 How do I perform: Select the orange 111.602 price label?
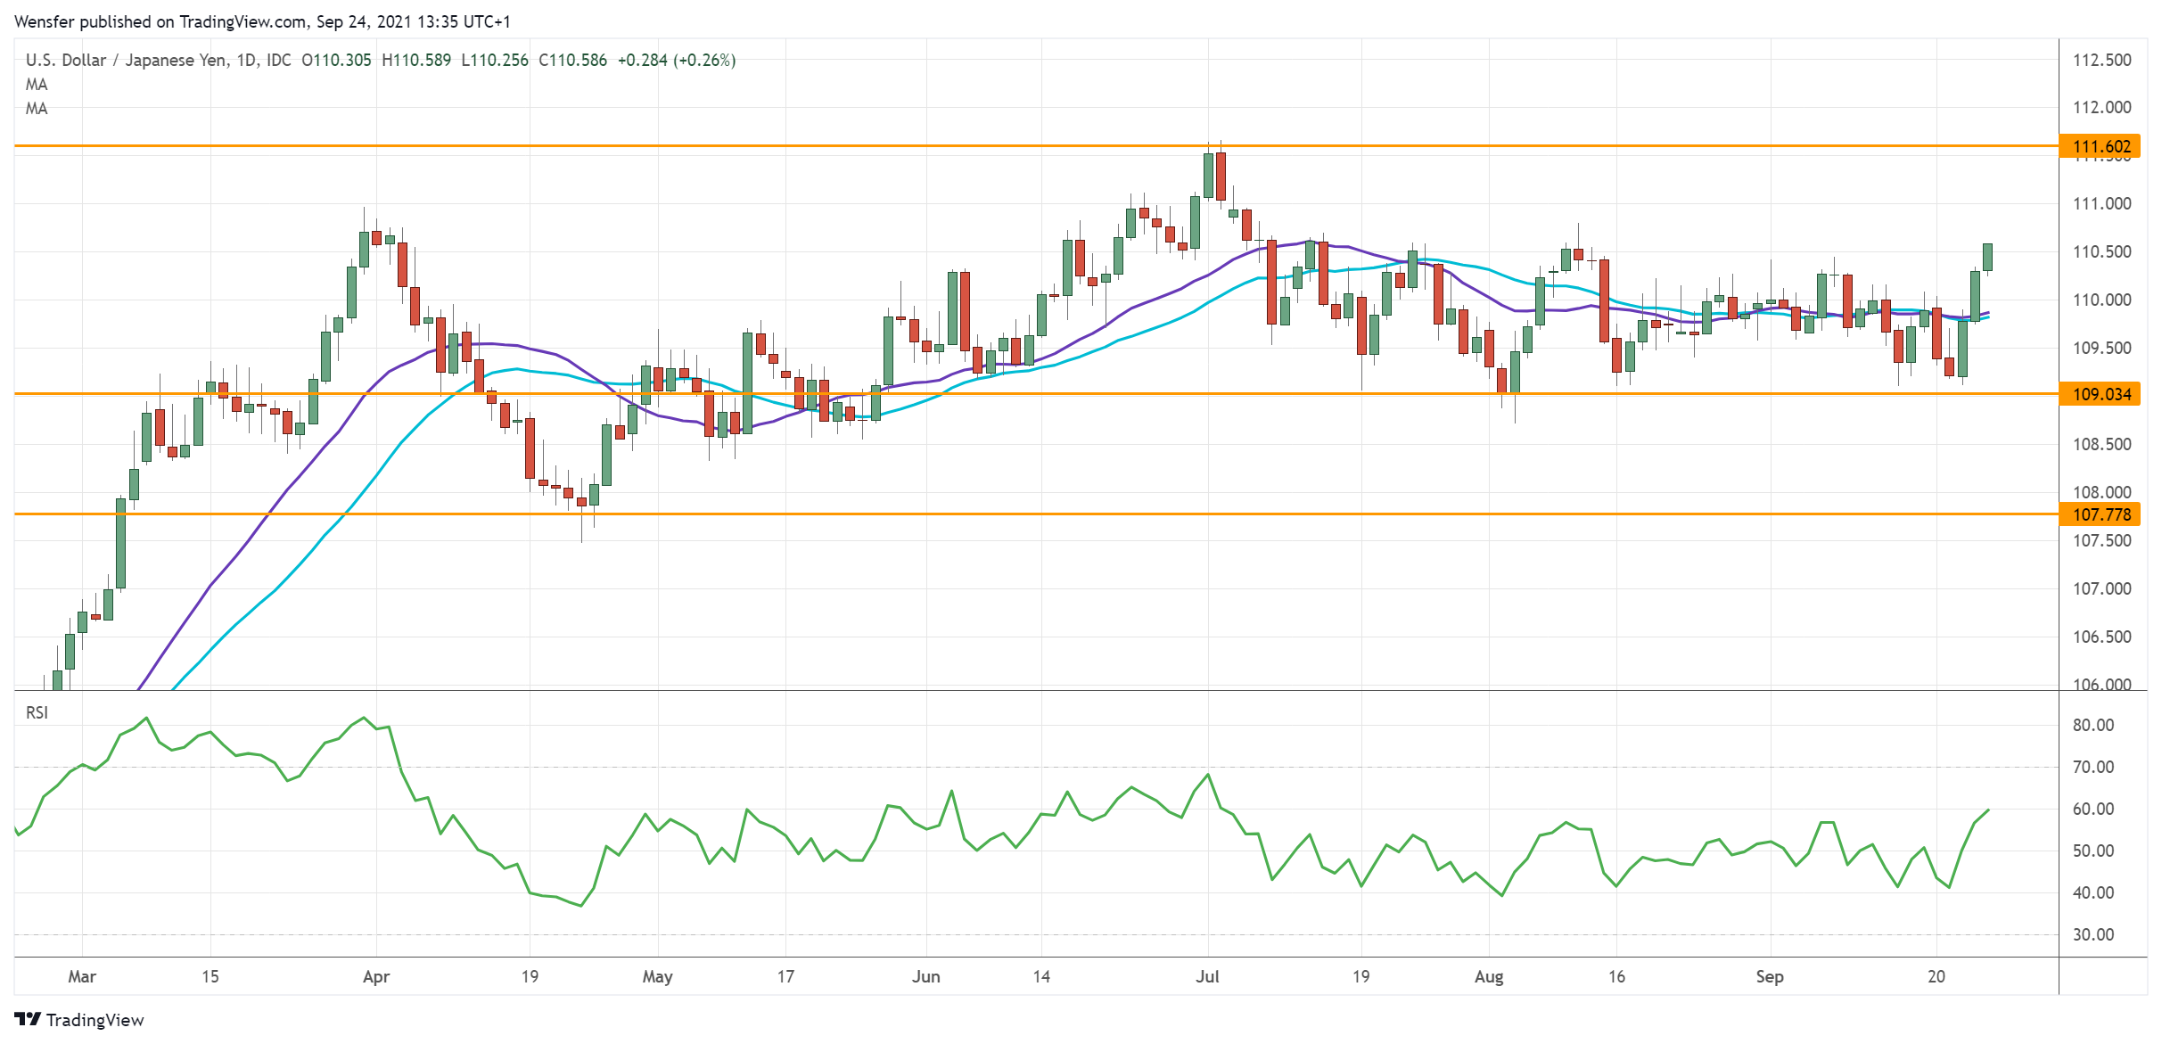point(2100,146)
